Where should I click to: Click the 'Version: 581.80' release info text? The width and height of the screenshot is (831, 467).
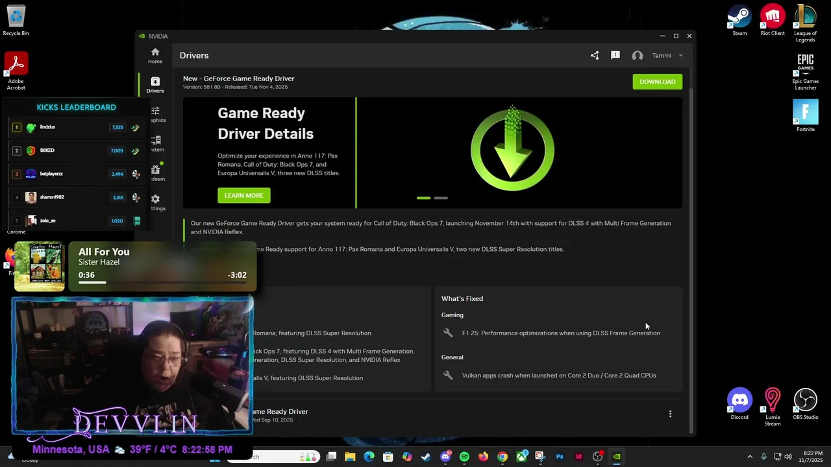[235, 87]
